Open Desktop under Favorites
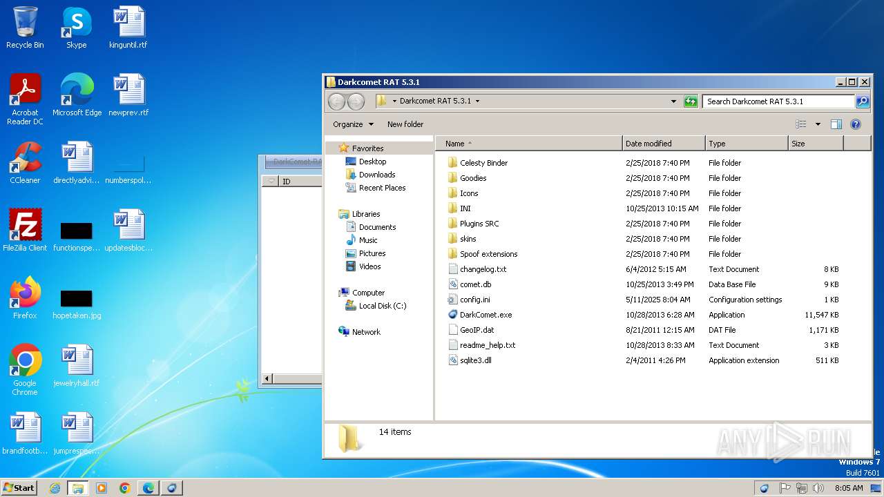Image resolution: width=884 pixels, height=497 pixels. tap(372, 162)
